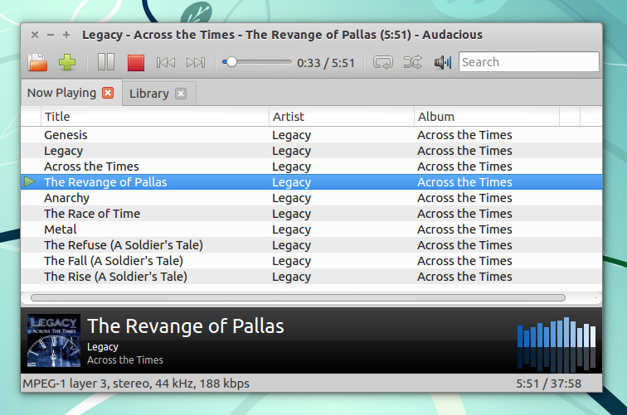Close the Now Playing tab

pos(108,93)
